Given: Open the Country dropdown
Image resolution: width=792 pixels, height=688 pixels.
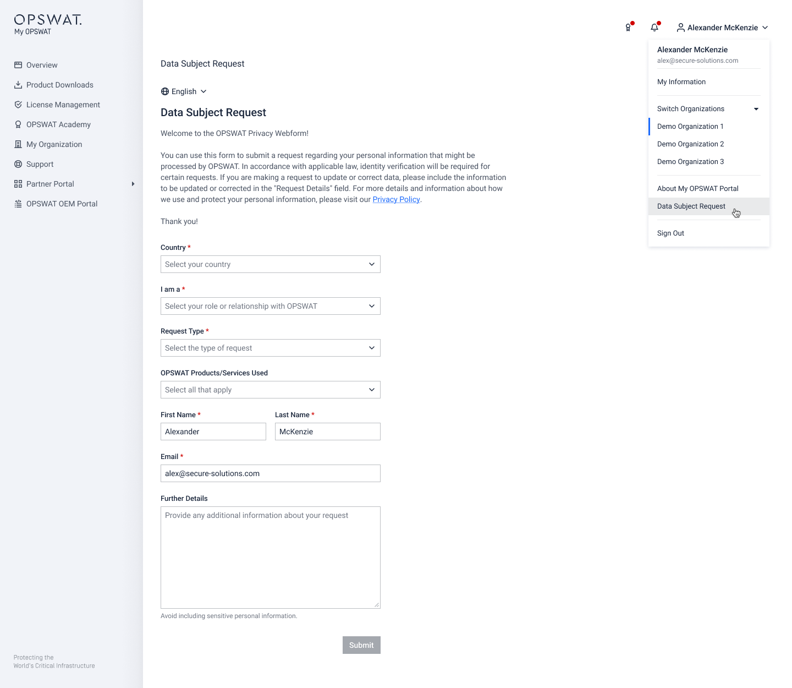Looking at the screenshot, I should click(271, 264).
